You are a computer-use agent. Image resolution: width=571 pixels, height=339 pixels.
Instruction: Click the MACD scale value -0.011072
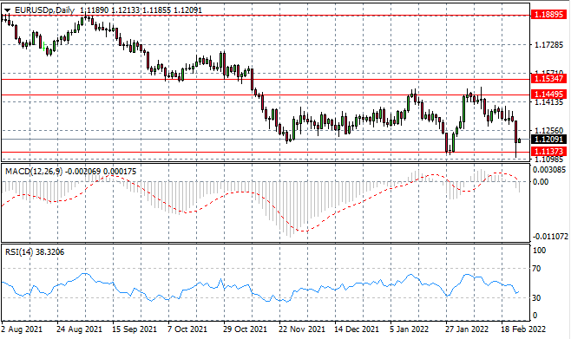[550, 237]
